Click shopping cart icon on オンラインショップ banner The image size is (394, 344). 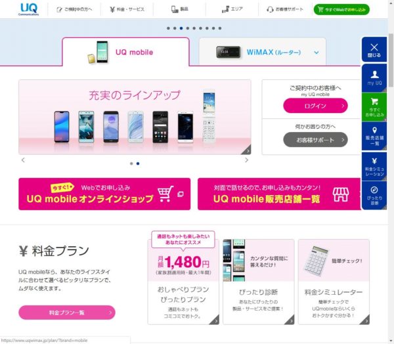pos(165,194)
